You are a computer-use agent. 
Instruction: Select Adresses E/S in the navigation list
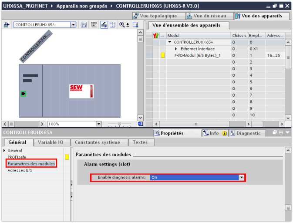coord(20,170)
